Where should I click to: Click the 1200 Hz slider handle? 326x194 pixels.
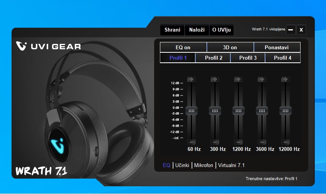[238, 111]
